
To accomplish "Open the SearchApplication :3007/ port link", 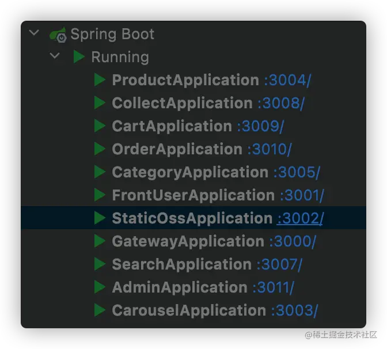I will pyautogui.click(x=279, y=264).
